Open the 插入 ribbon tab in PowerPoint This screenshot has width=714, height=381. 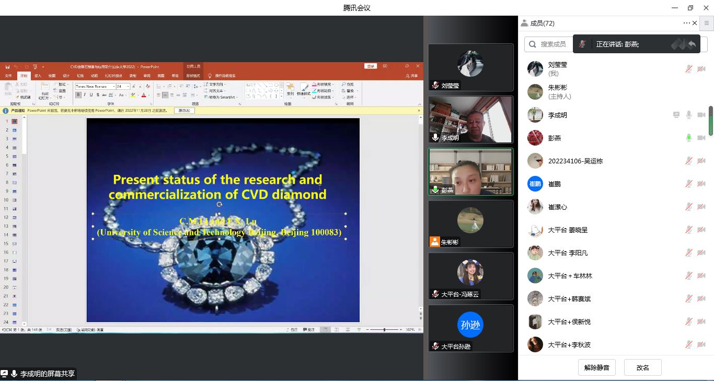[38, 76]
